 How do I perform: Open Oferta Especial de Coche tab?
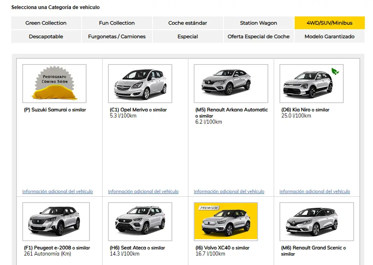point(258,37)
